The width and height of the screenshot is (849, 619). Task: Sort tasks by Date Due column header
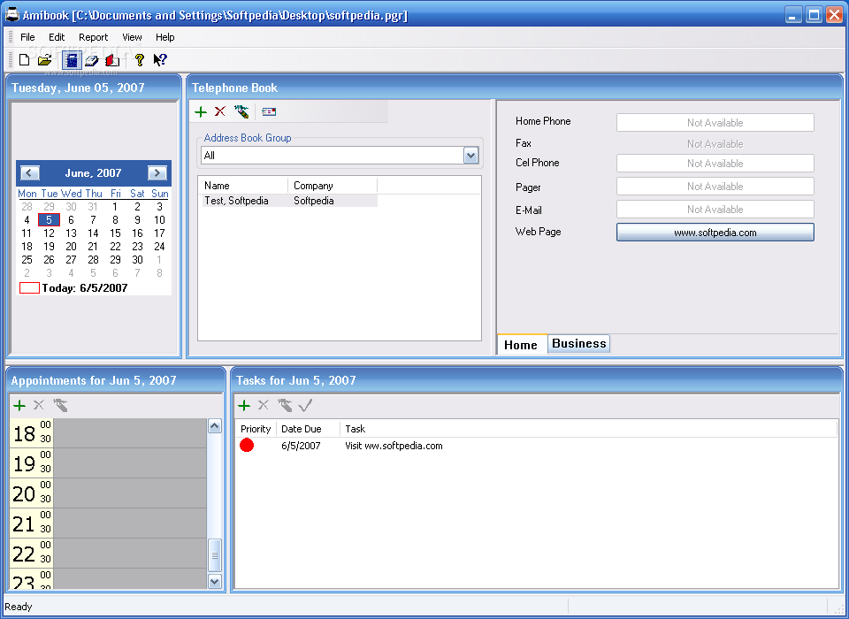308,429
